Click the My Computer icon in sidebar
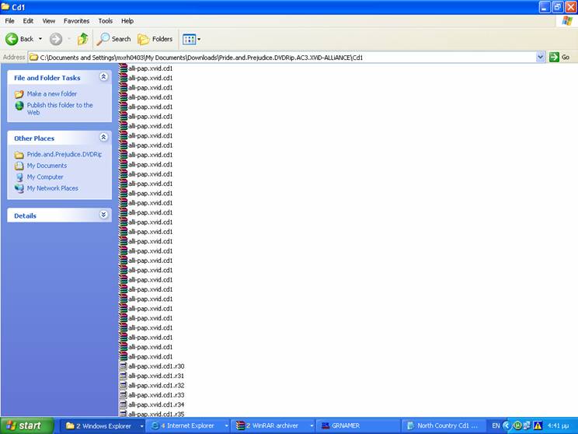 (x=19, y=177)
